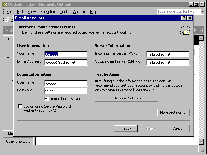Click the Incoming mail server (POP3) field

pyautogui.click(x=168, y=54)
